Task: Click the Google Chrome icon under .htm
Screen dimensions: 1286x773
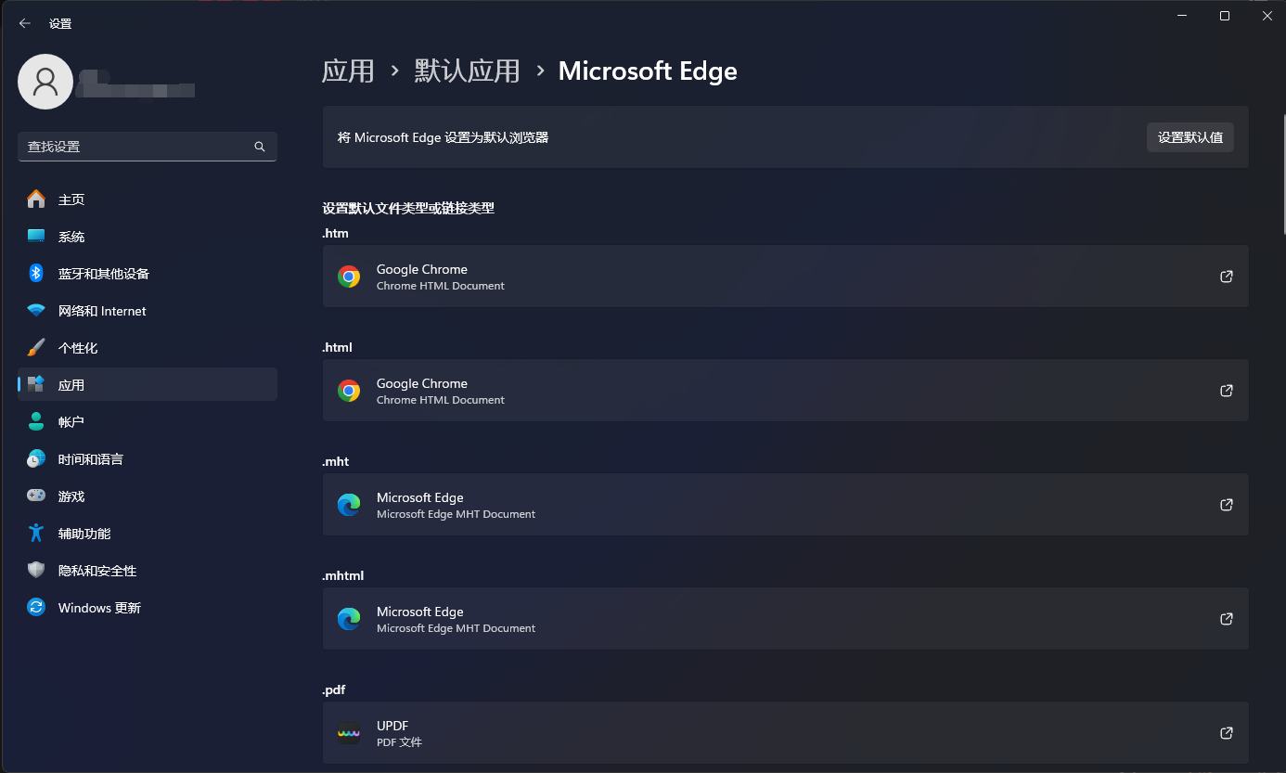Action: pyautogui.click(x=349, y=277)
